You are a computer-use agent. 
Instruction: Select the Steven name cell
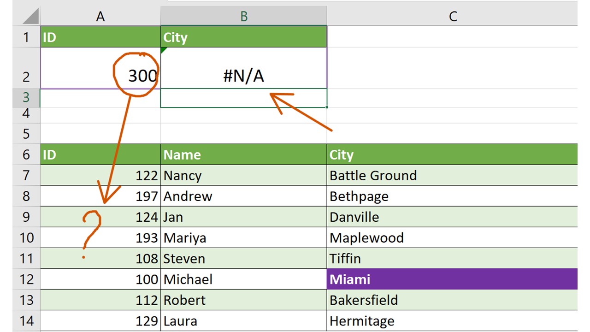click(x=244, y=258)
